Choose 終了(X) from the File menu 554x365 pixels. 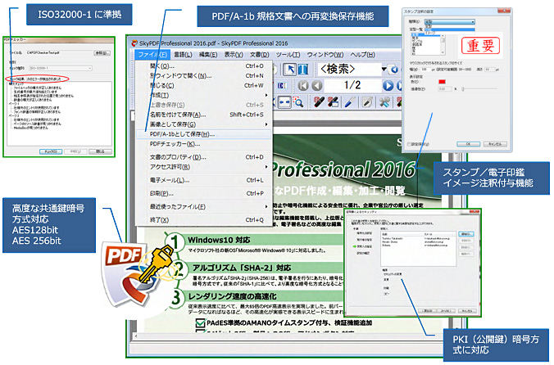[x=204, y=219]
